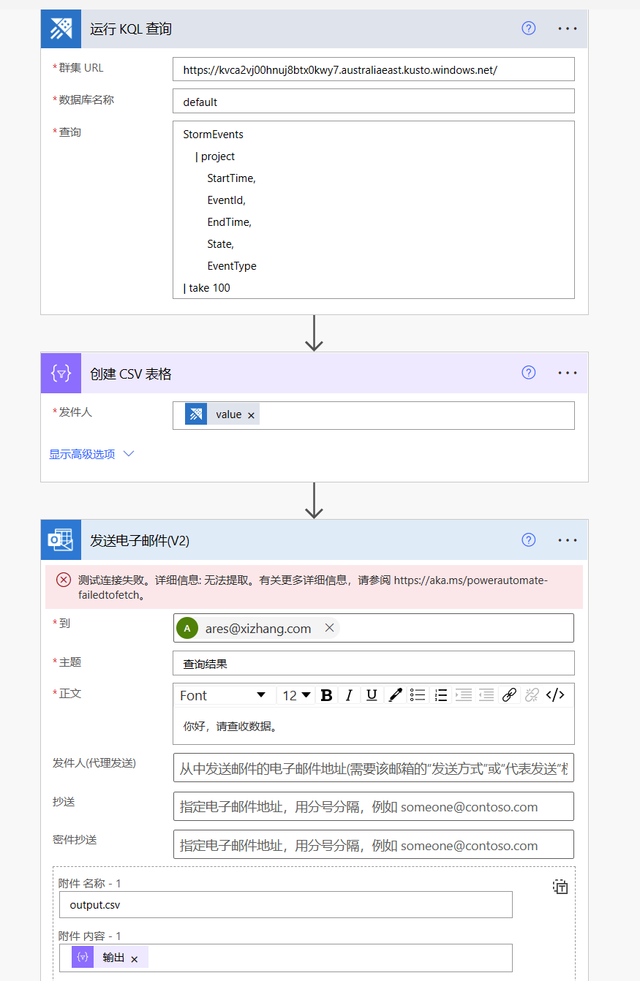The width and height of the screenshot is (640, 981).
Task: Click the StartTime, line in the query
Action: pos(231,178)
